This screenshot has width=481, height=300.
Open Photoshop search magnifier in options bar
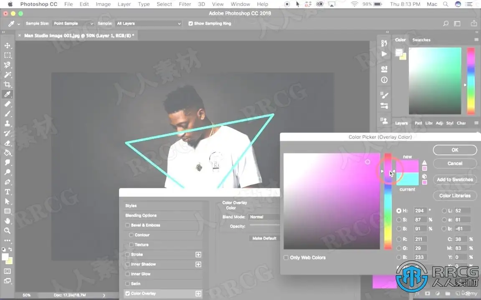click(446, 23)
